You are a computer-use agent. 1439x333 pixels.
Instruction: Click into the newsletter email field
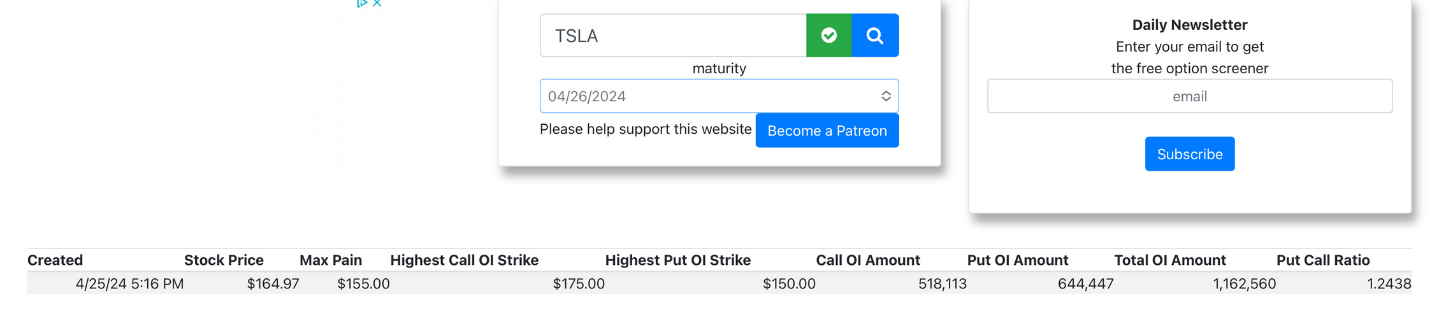[x=1189, y=96]
